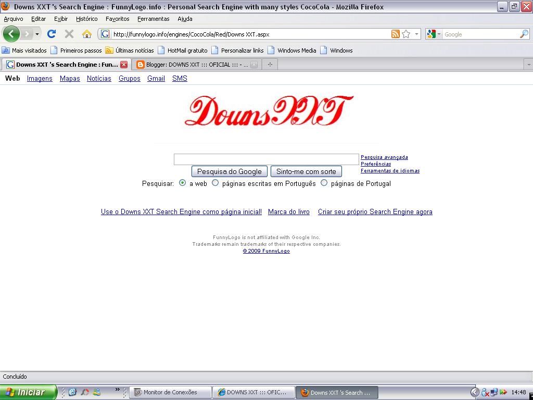Open the Ferramentas menu
Viewport: 533px width, 400px height.
(x=154, y=19)
